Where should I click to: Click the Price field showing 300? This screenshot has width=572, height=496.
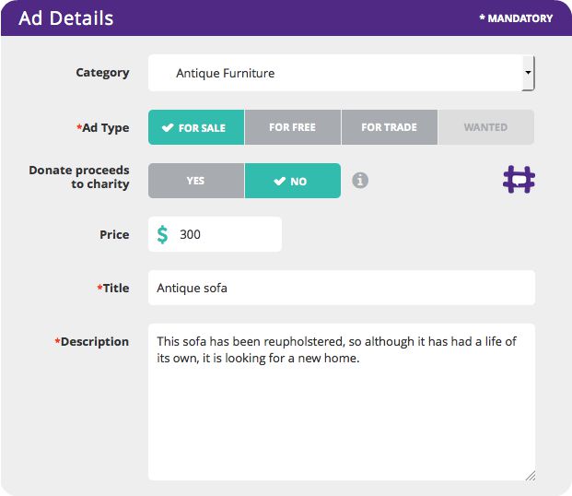(x=226, y=234)
